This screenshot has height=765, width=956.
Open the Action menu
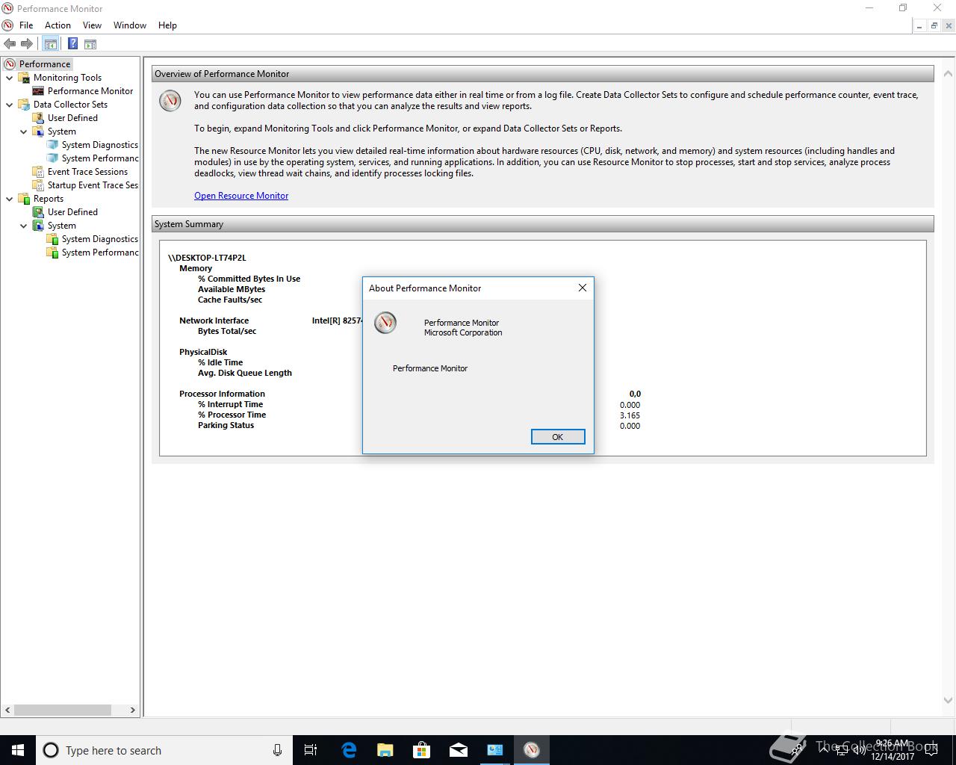(58, 25)
